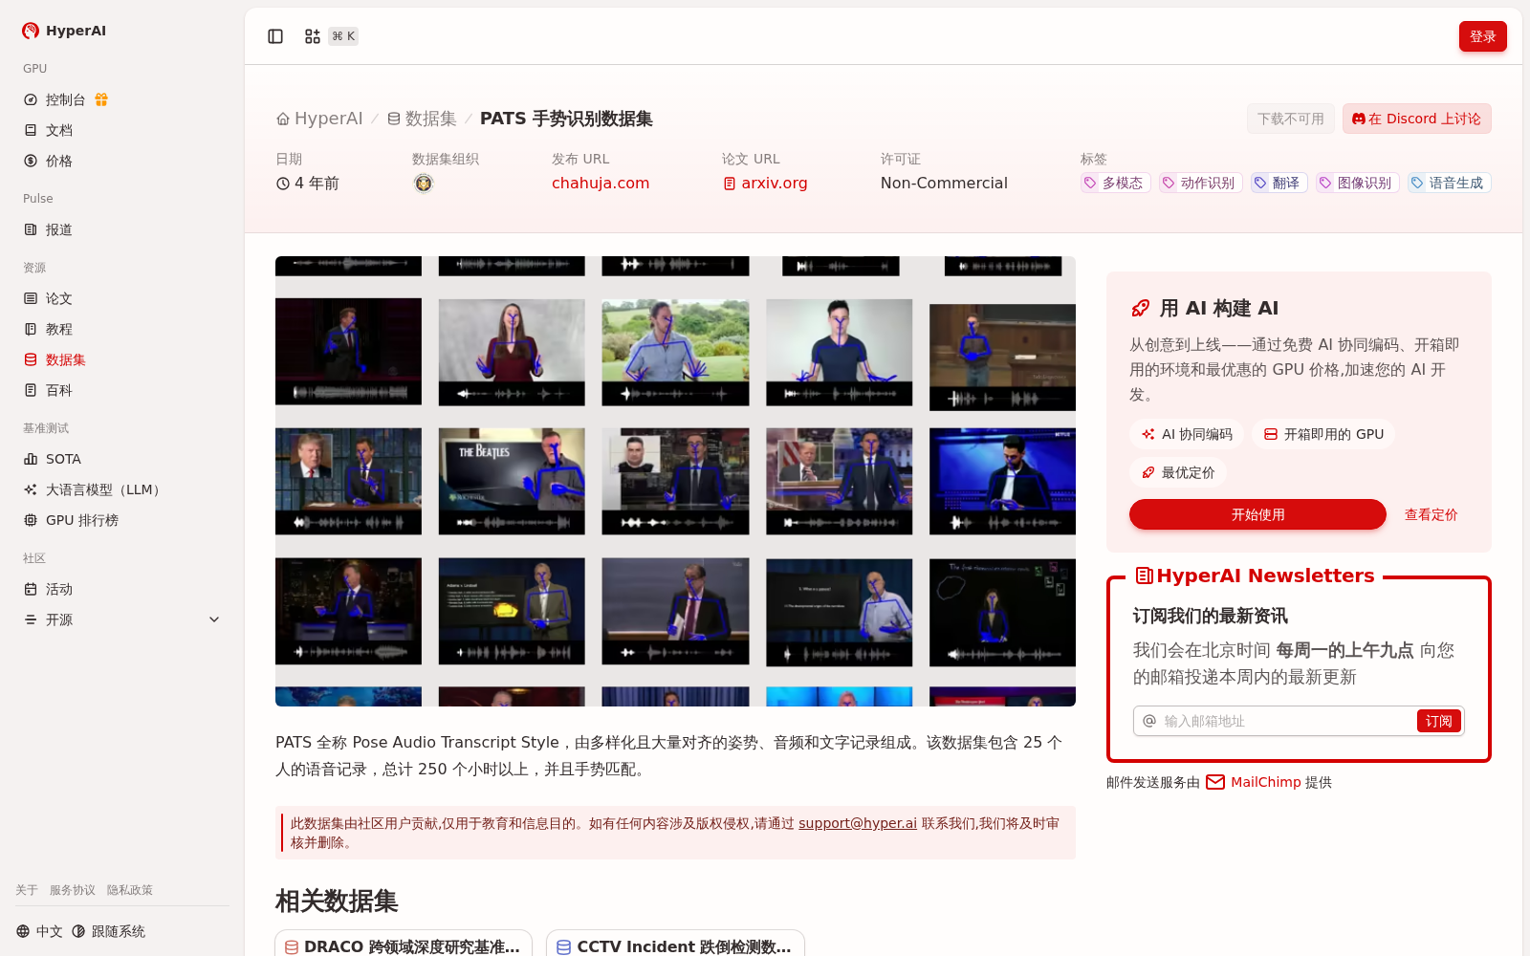Open 百科 in the sidebar
This screenshot has height=956, width=1530.
coord(122,390)
